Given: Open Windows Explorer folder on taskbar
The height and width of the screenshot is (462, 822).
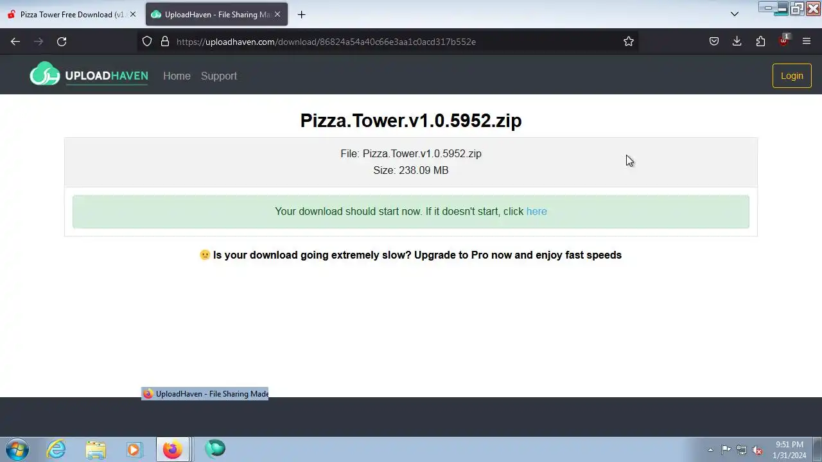Looking at the screenshot, I should [x=96, y=449].
